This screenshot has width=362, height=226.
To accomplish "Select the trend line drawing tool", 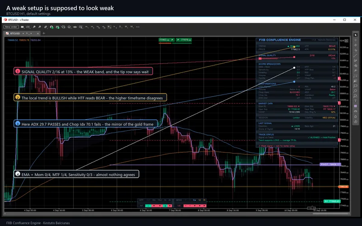I will (x=356, y=56).
